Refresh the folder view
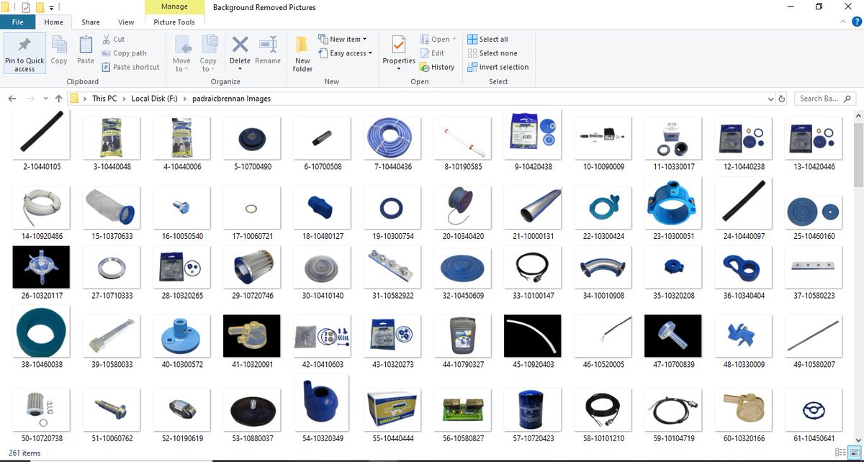 pos(783,99)
